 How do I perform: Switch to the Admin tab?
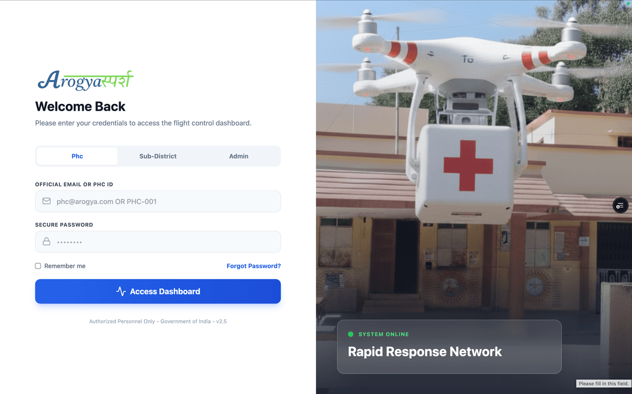(239, 156)
